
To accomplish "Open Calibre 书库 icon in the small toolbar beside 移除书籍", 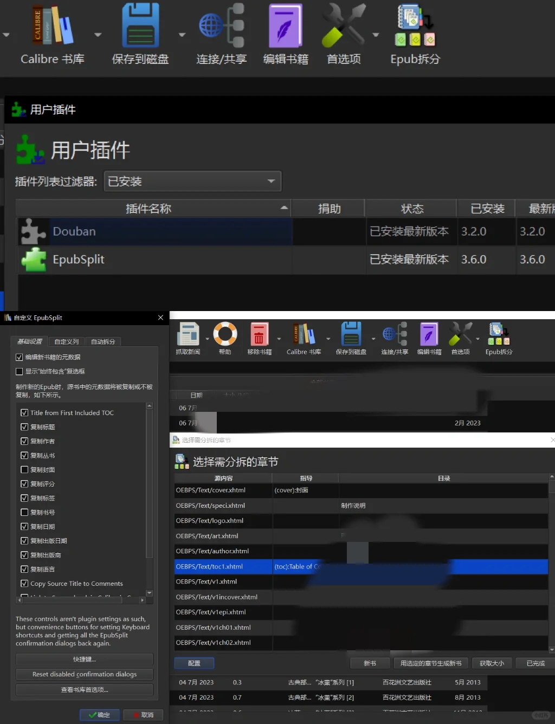I will pos(304,334).
